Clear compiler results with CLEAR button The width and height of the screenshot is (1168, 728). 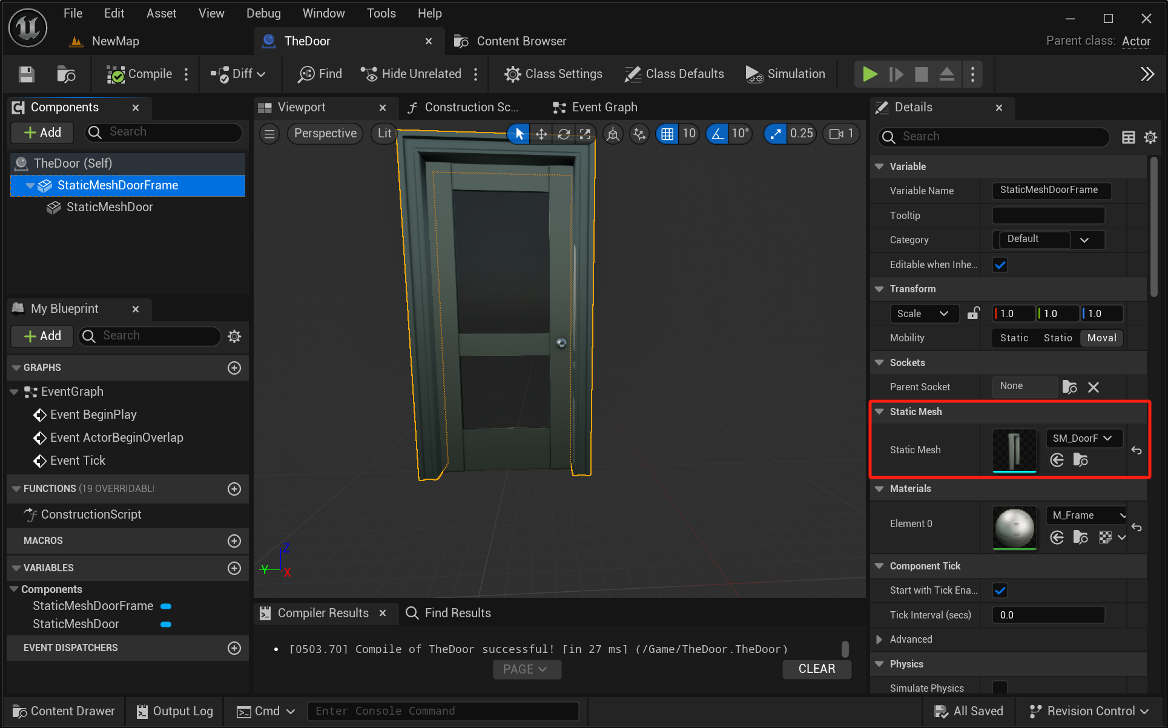[816, 669]
